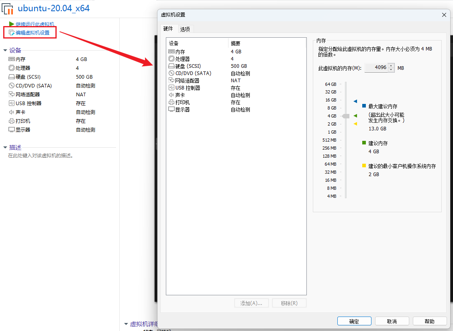
Task: Click hard disk icon in left device list
Action: pos(12,77)
